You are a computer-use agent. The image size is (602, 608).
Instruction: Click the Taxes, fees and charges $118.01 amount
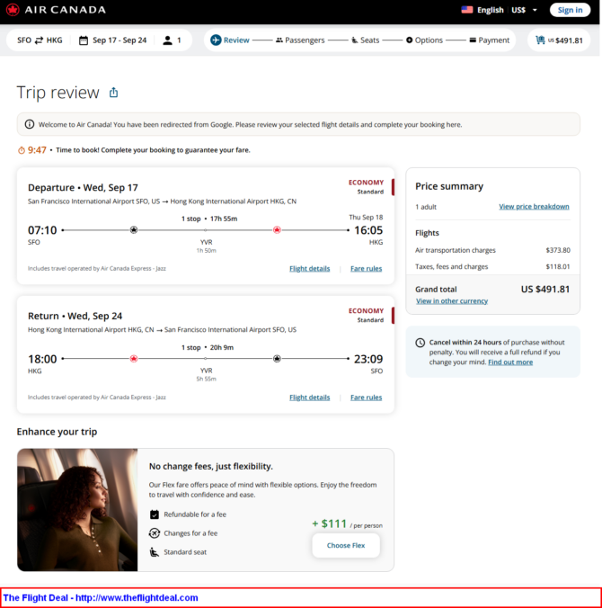click(558, 267)
